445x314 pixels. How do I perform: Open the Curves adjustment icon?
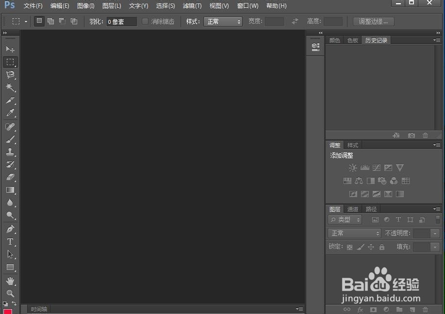(376, 167)
